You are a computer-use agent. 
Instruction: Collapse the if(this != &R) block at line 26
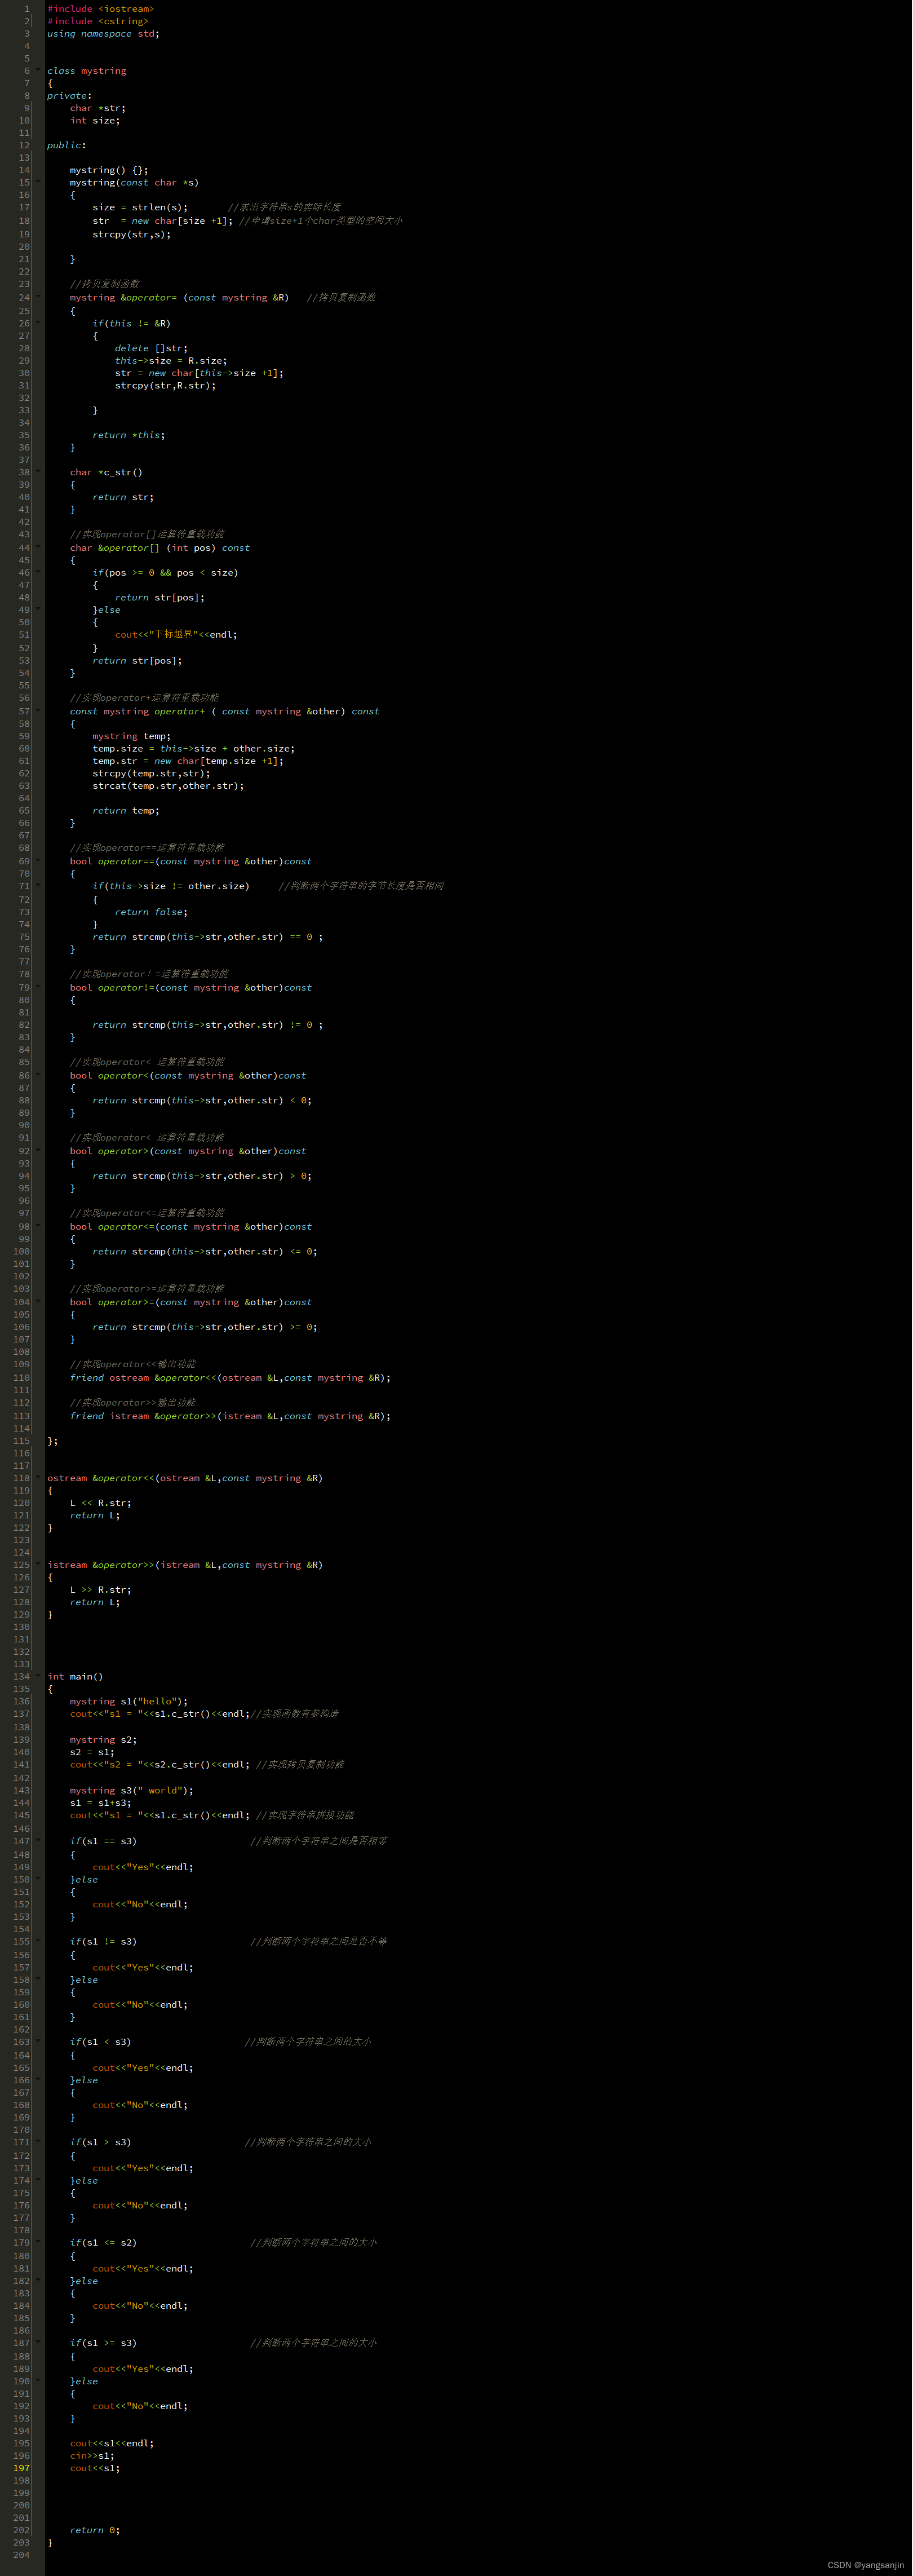click(38, 322)
